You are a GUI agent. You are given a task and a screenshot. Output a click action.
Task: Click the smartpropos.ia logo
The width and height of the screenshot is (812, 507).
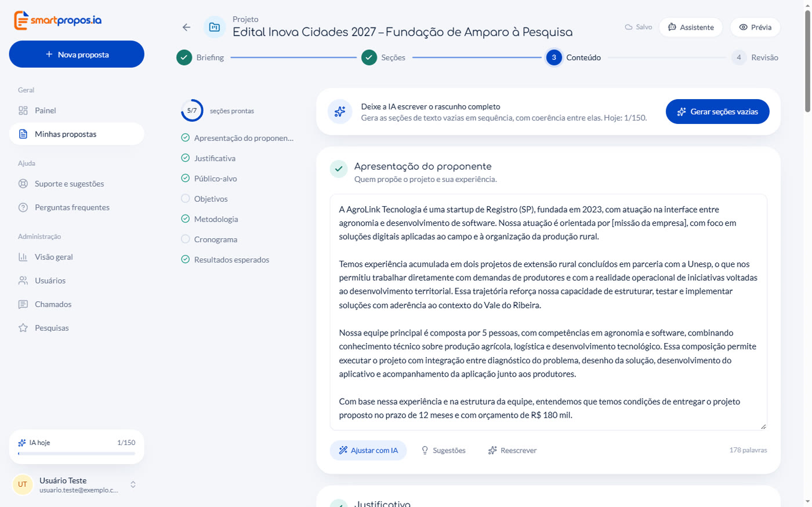58,20
